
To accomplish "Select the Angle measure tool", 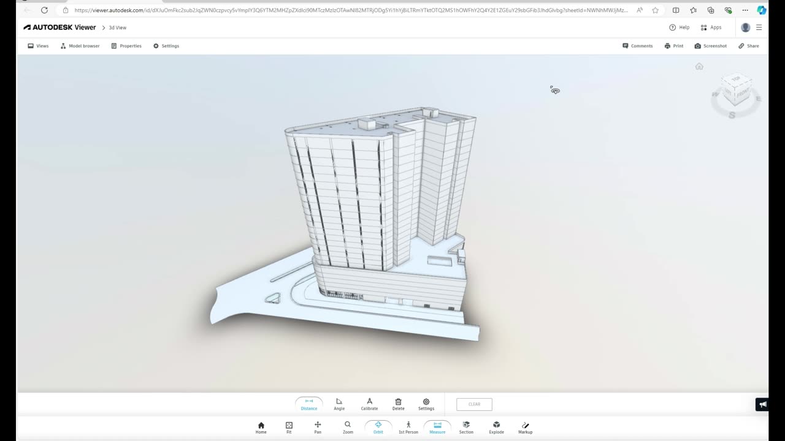I will coord(339,404).
